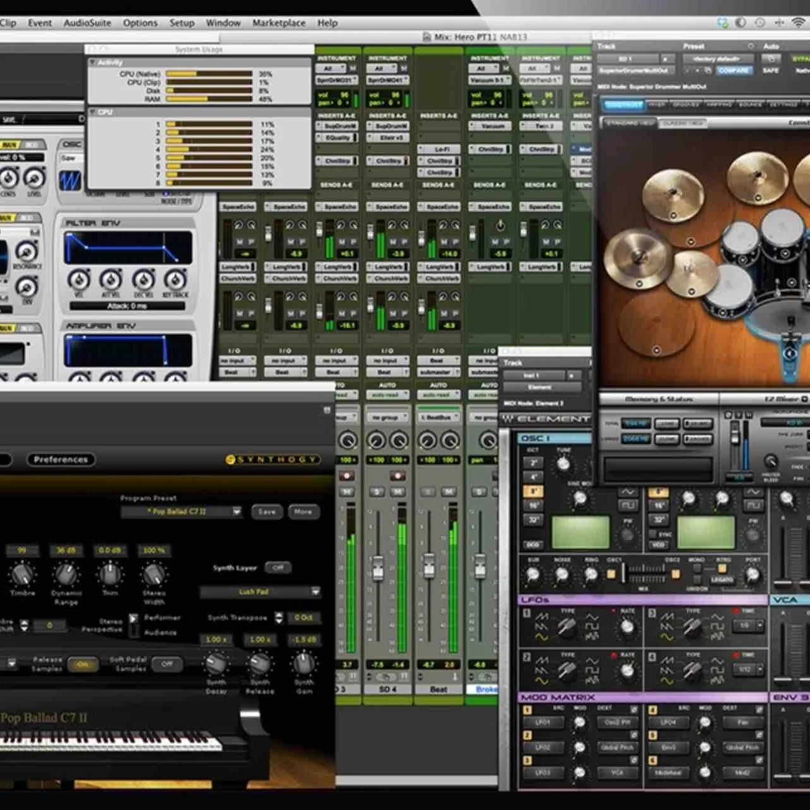Solo the SD 4 mixer track
Image resolution: width=810 pixels, height=810 pixels.
tap(377, 491)
